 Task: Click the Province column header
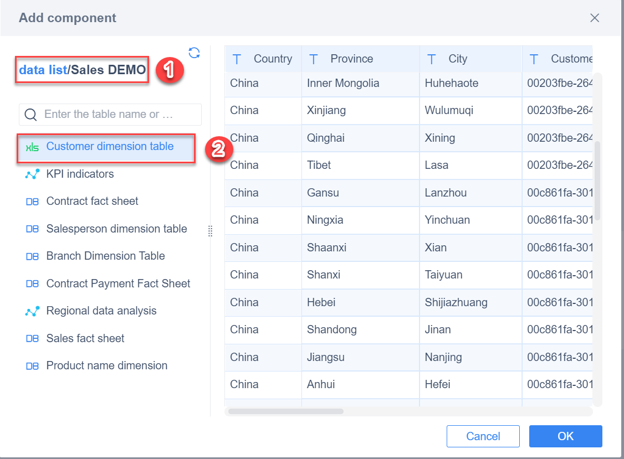(361, 59)
